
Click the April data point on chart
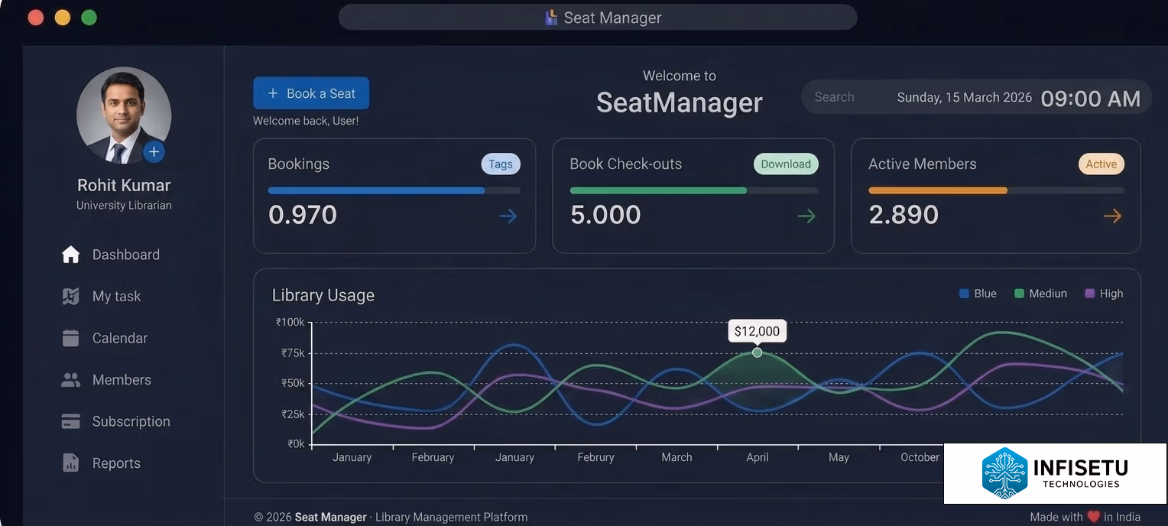757,352
